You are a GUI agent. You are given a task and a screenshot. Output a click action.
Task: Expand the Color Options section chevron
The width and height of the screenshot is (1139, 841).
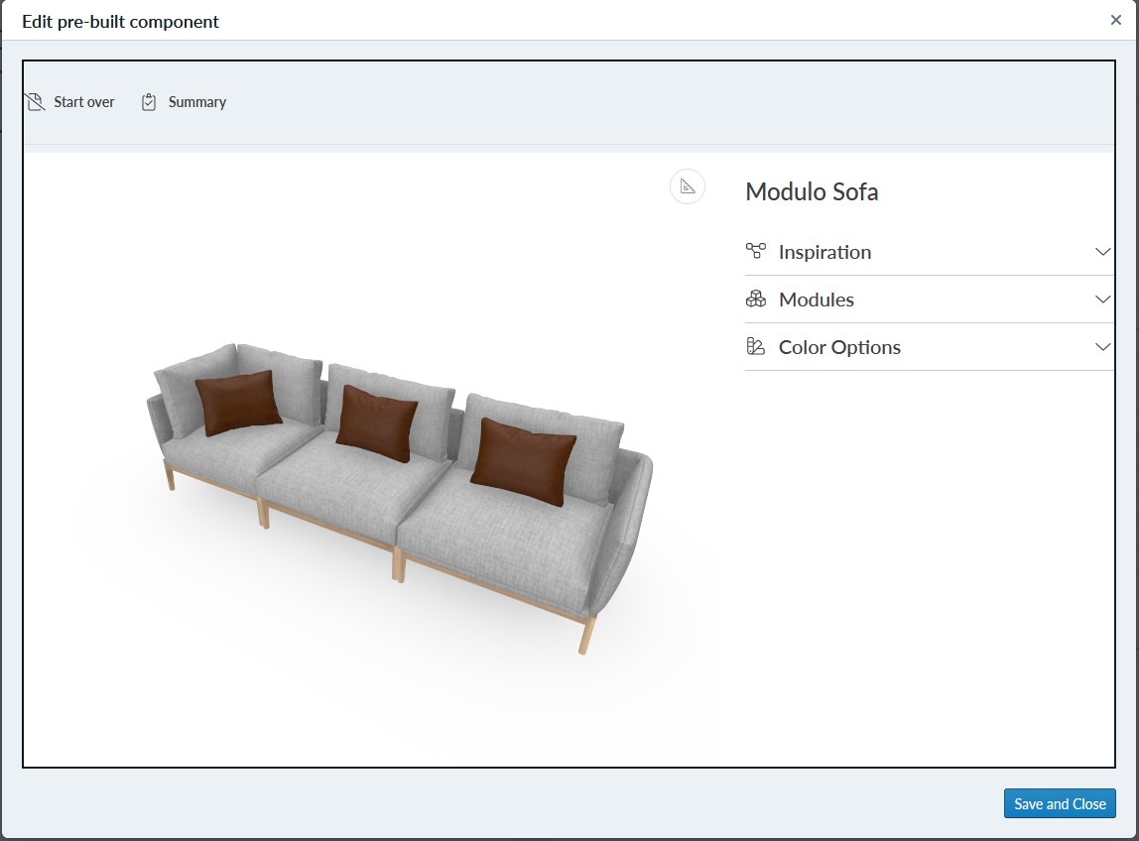tap(1102, 347)
